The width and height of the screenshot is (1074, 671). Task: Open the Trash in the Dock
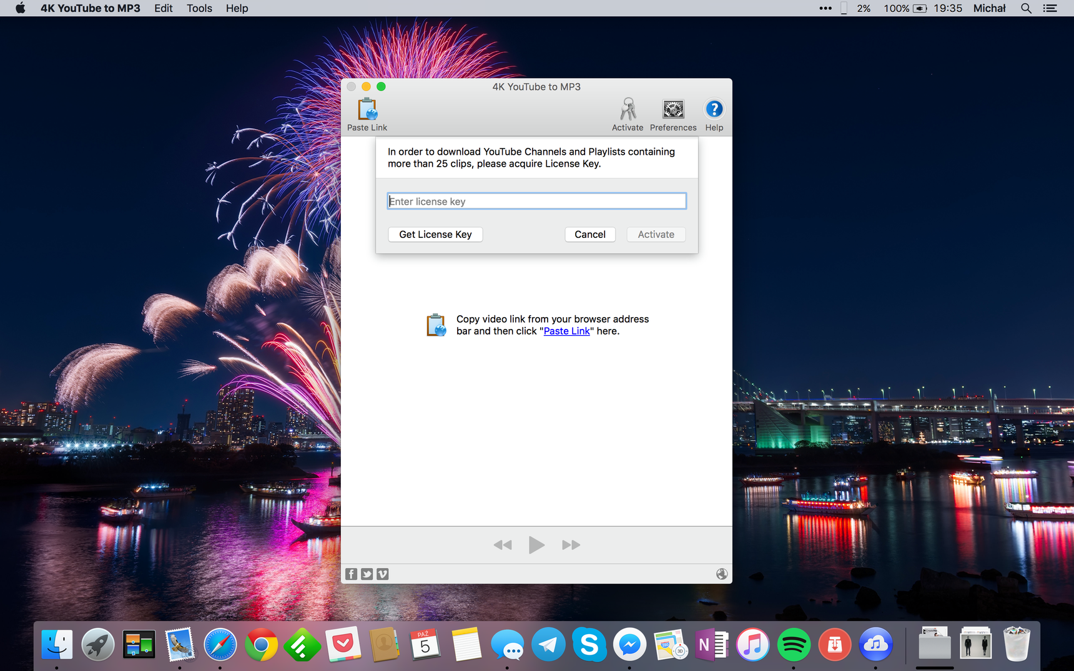tap(1017, 644)
